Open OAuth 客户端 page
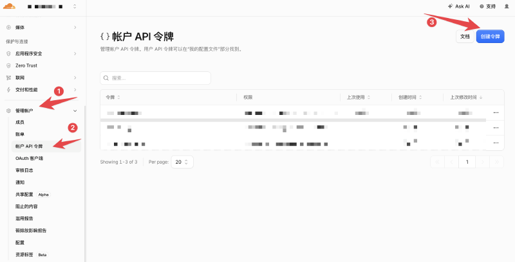This screenshot has width=515, height=262. pyautogui.click(x=29, y=158)
